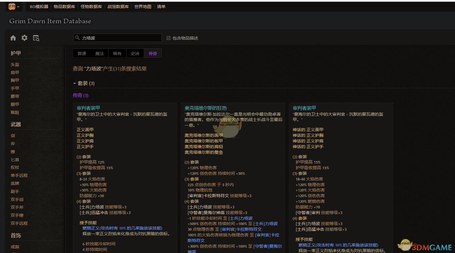
Task: Click 神话的 正义护手 item
Action: (x=308, y=147)
